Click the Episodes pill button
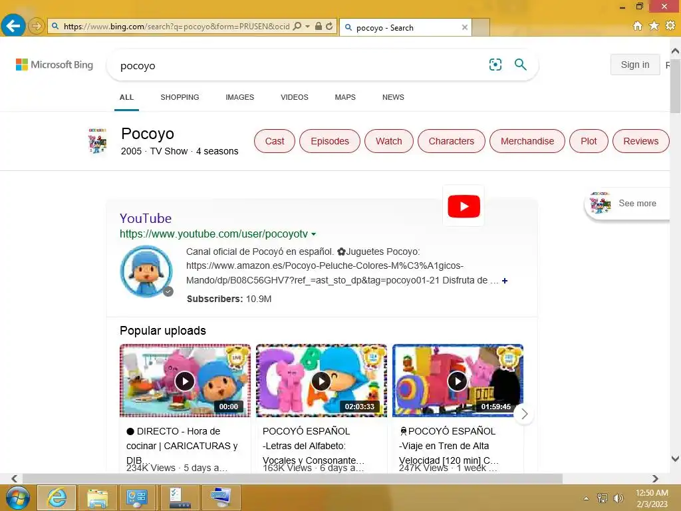This screenshot has height=511, width=681. (x=330, y=141)
